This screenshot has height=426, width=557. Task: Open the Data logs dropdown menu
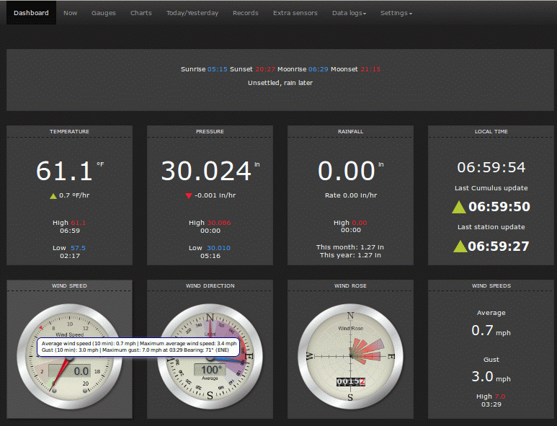tap(349, 13)
